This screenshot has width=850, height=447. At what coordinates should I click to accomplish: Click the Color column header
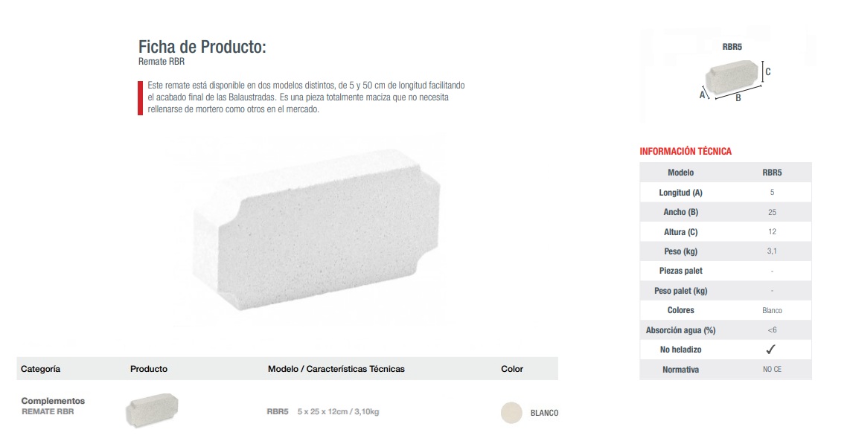(512, 369)
